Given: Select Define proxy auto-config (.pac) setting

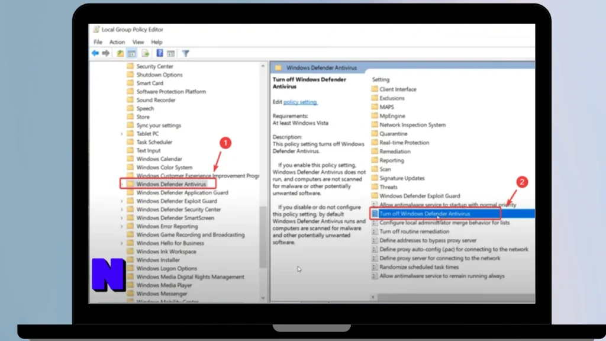Looking at the screenshot, I should pyautogui.click(x=454, y=249).
